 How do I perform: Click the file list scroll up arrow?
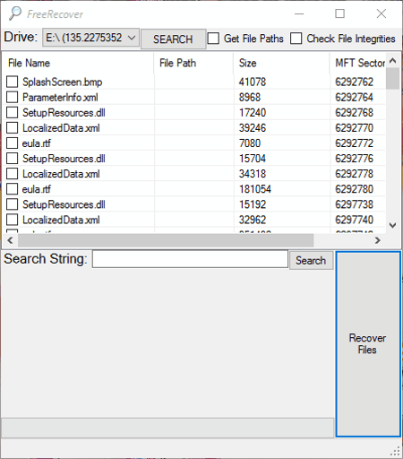coord(393,61)
